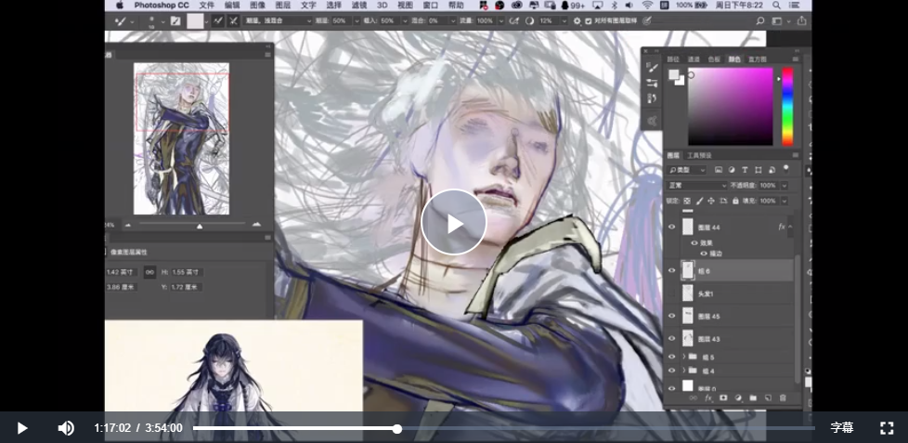Filter layers by smart object icon
The width and height of the screenshot is (908, 443).
(772, 170)
